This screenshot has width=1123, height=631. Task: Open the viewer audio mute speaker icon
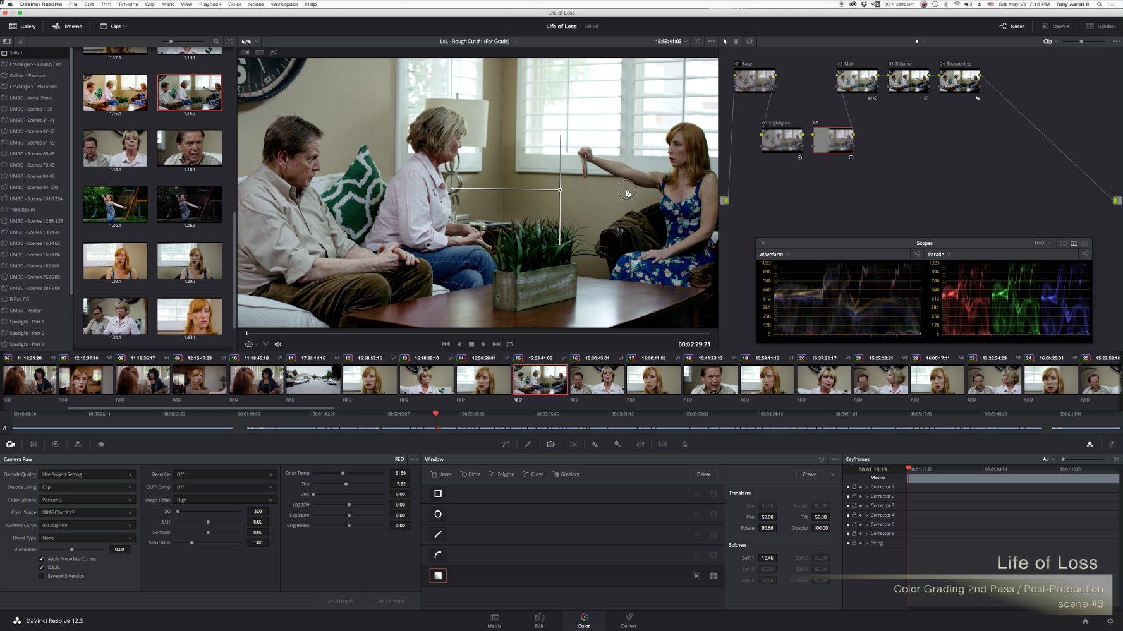pos(278,344)
